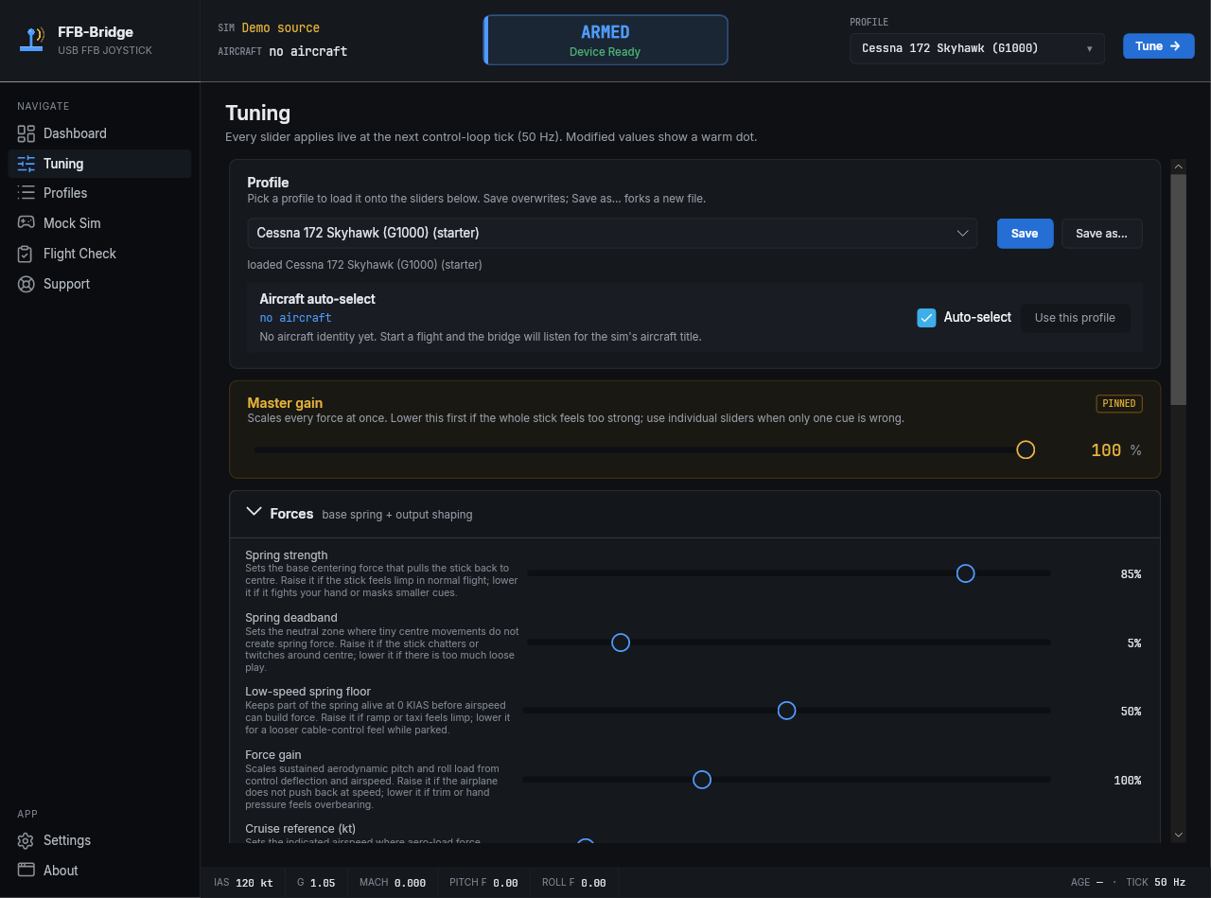1211x898 pixels.
Task: Click the FFB-Bridge joystick logo icon
Action: pyautogui.click(x=33, y=40)
